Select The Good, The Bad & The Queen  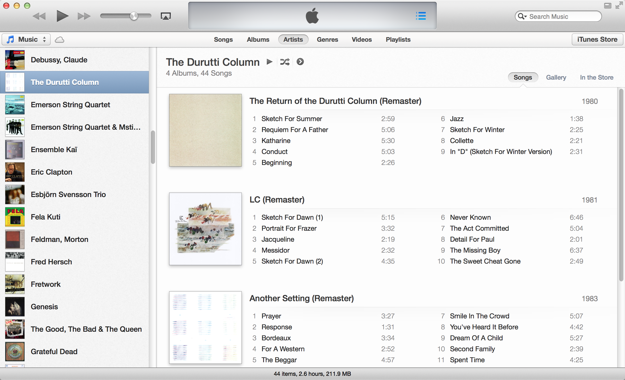pos(74,329)
